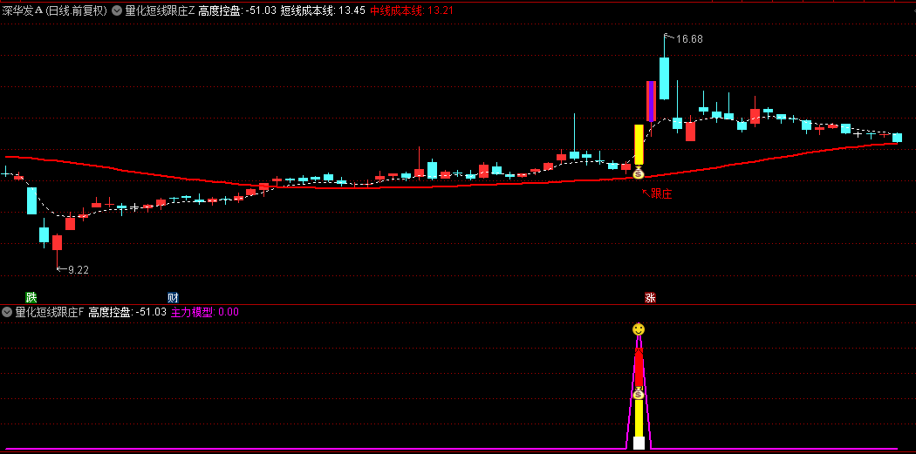Click the 短线成本线: 13.45 value
Viewport: 916px width, 454px height.
(x=323, y=10)
